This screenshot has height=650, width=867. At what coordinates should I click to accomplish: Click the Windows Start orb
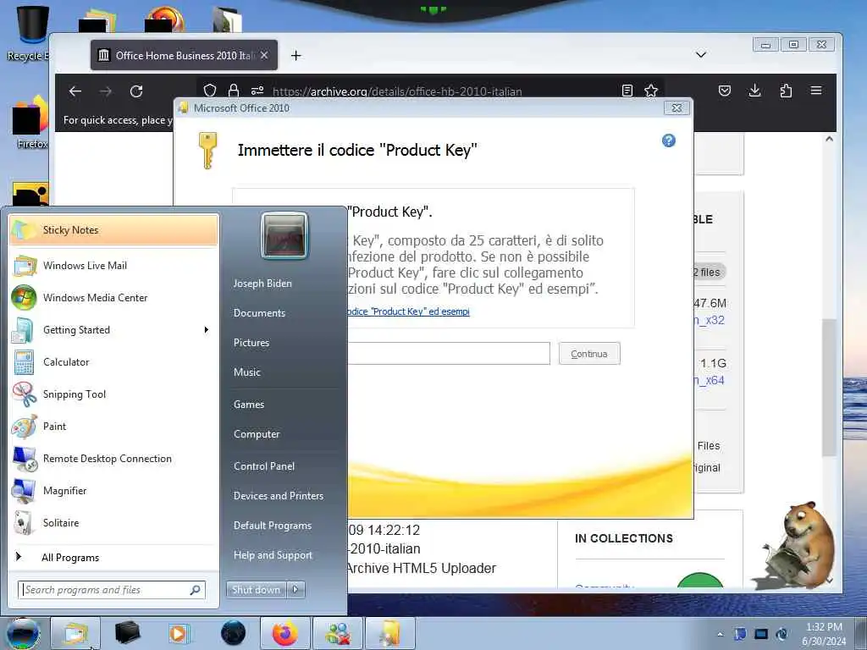(x=23, y=633)
